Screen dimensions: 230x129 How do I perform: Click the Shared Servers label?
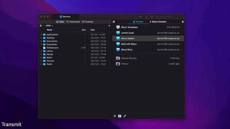(x=129, y=58)
